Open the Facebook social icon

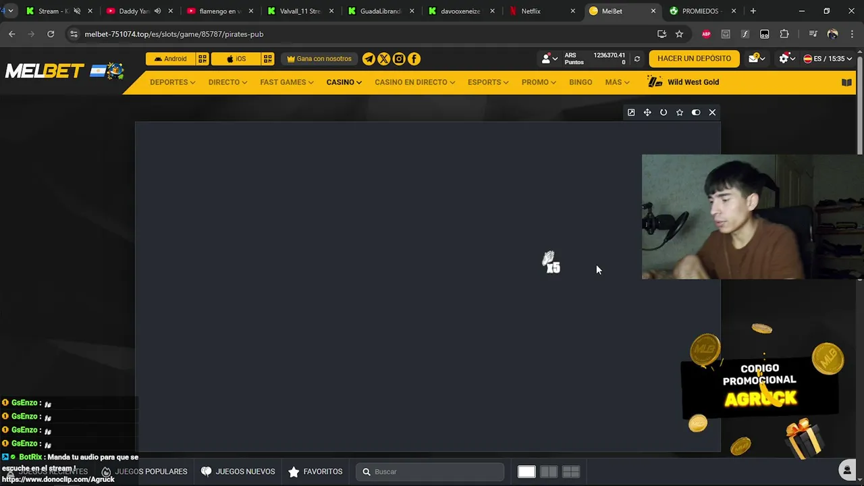(x=414, y=59)
